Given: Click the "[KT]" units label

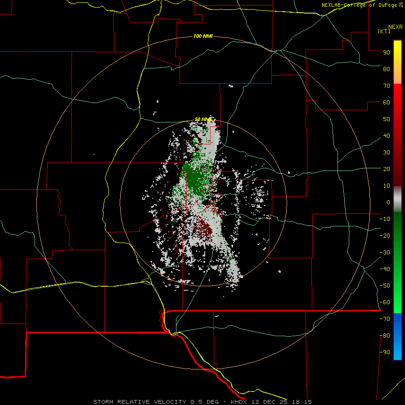Looking at the screenshot, I should click(x=384, y=31).
